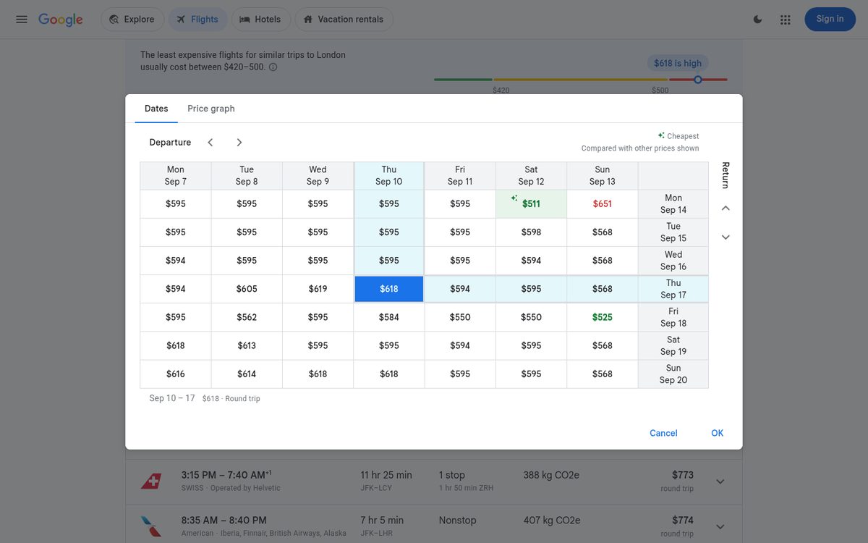Open the Explore tab
This screenshot has width=868, height=543.
[x=132, y=20]
